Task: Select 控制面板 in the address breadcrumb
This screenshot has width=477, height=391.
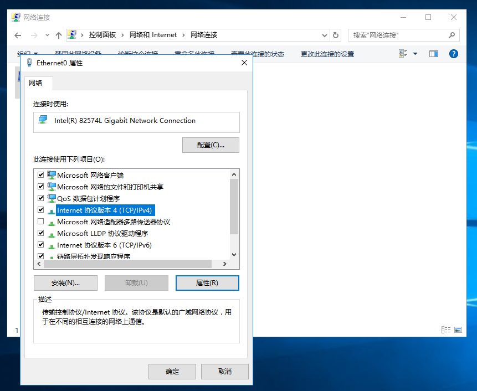Action: [x=102, y=35]
